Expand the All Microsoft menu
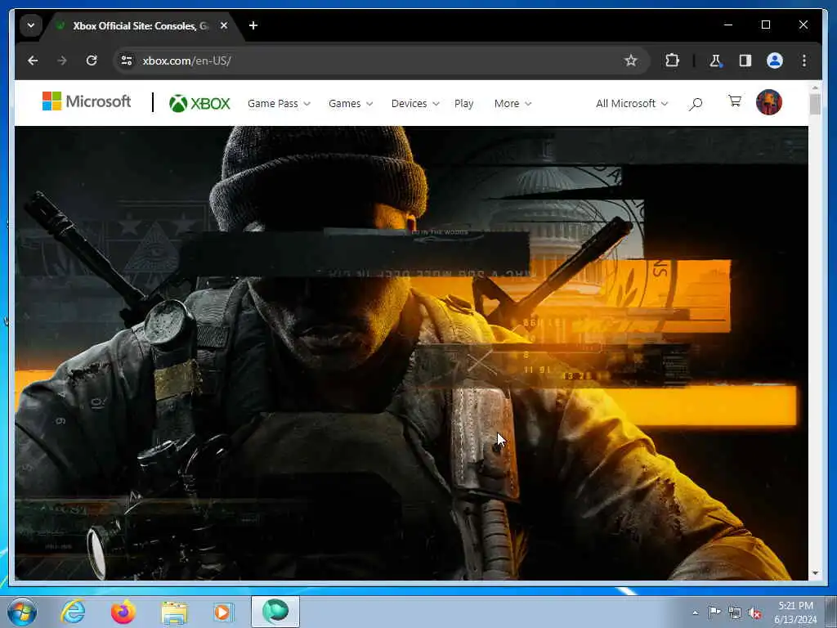Screen dimensions: 837x628 (632, 104)
